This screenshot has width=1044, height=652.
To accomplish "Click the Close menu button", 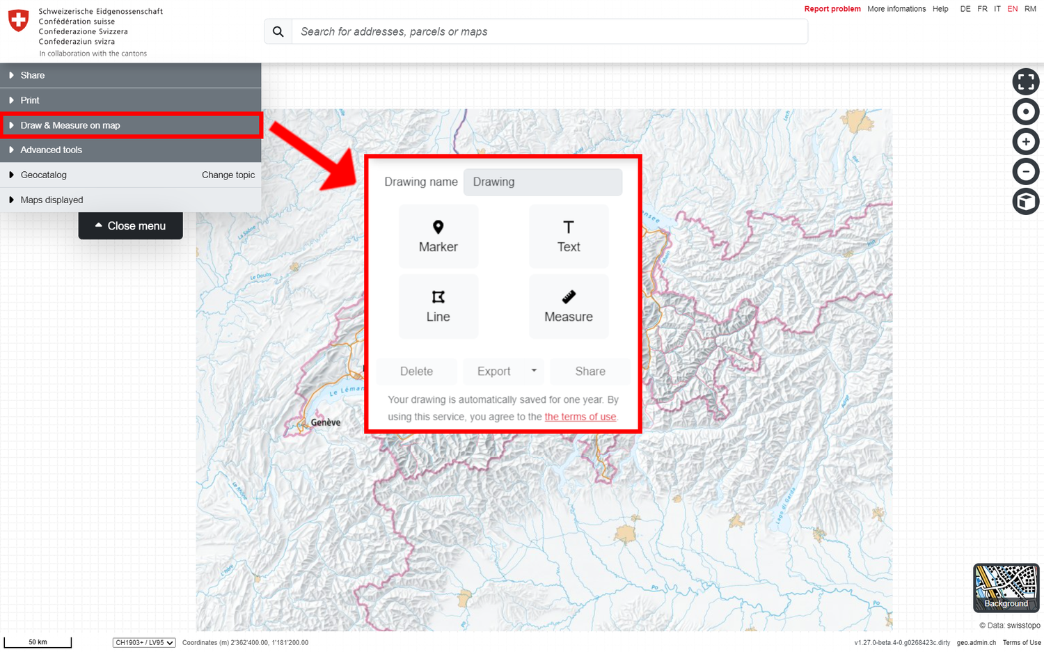I will point(130,226).
